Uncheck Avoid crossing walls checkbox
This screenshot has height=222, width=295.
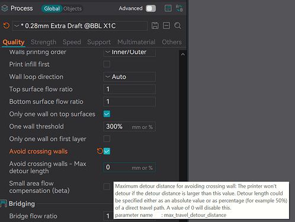tap(107, 151)
